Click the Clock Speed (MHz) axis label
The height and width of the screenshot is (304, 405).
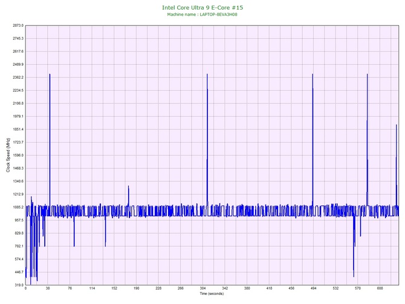pos(8,155)
